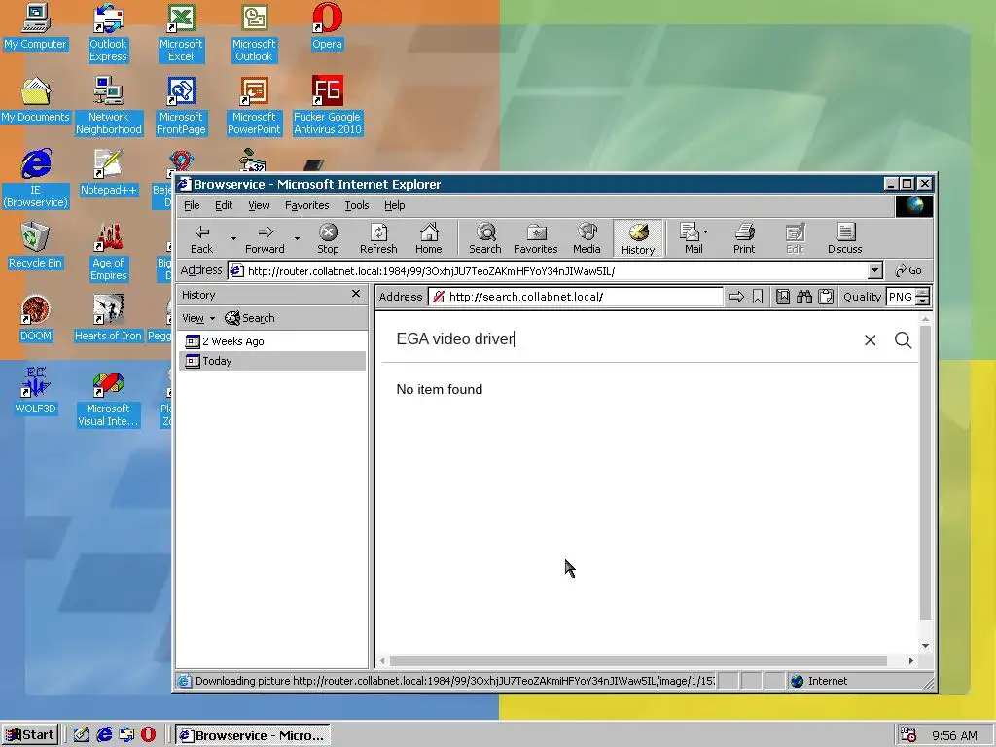Screen dimensions: 996x747
Task: Click the clipboard icon in Browservice bar
Action: (x=826, y=297)
